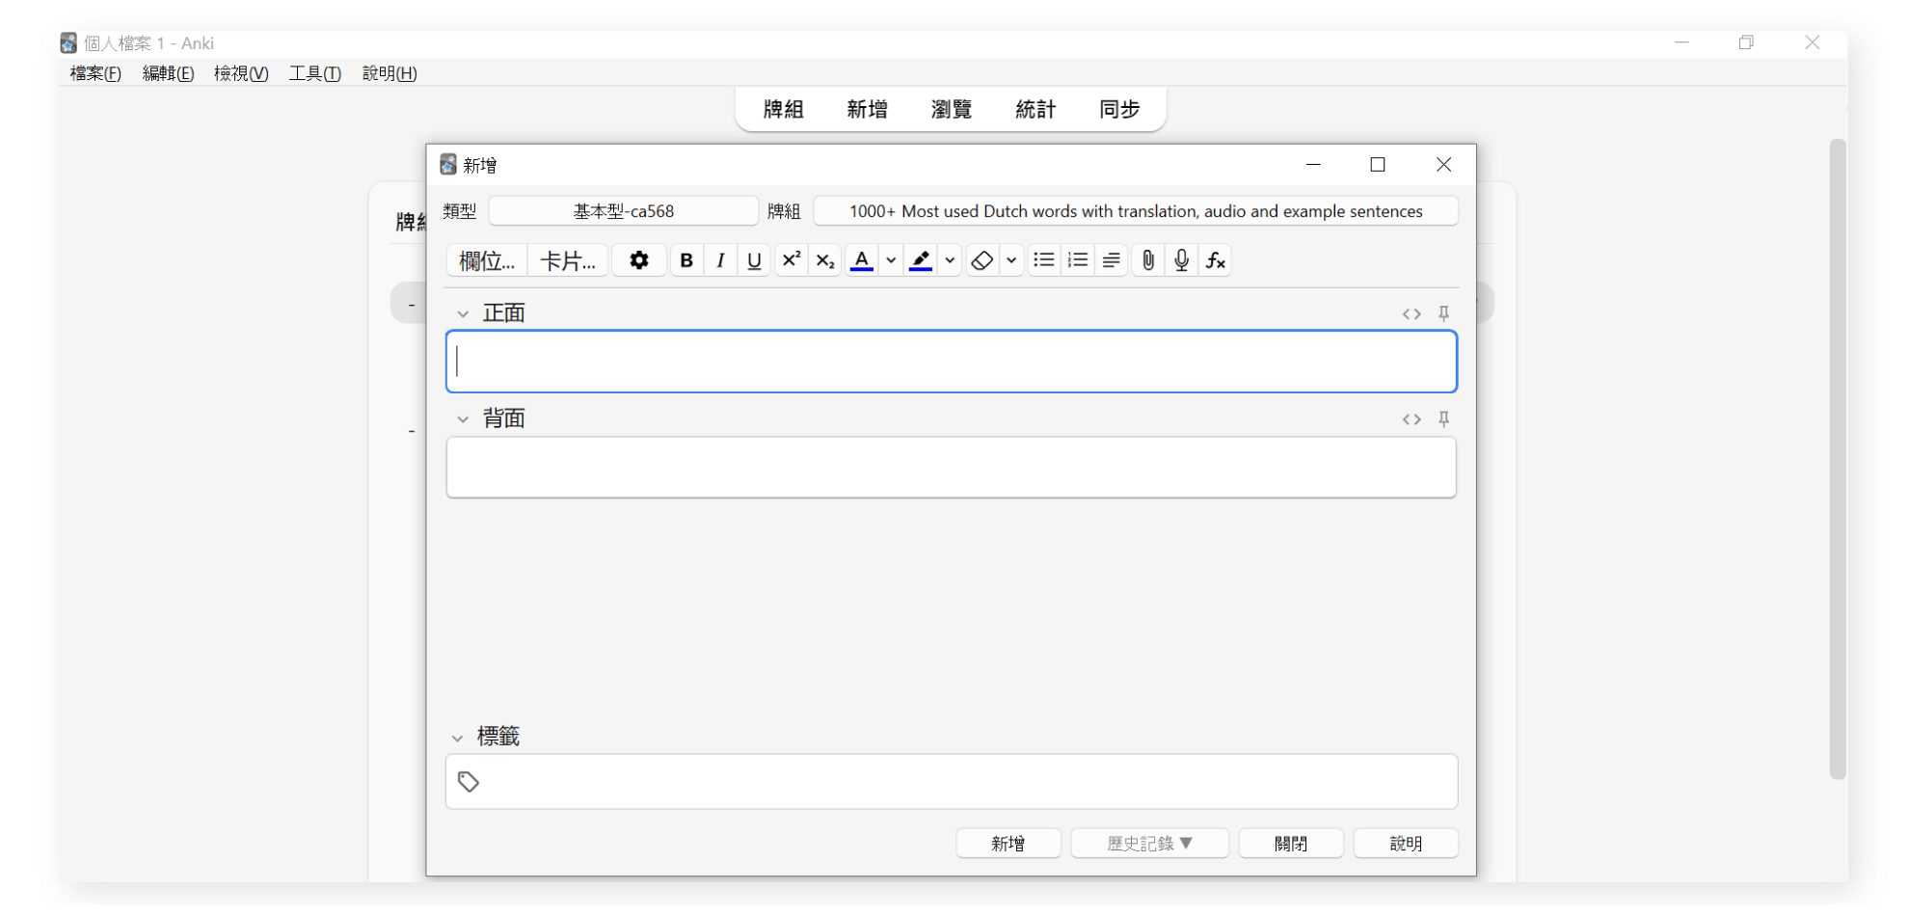The height and width of the screenshot is (916, 1909).
Task: Toggle sticky pin for 背面 field
Action: pos(1443,418)
